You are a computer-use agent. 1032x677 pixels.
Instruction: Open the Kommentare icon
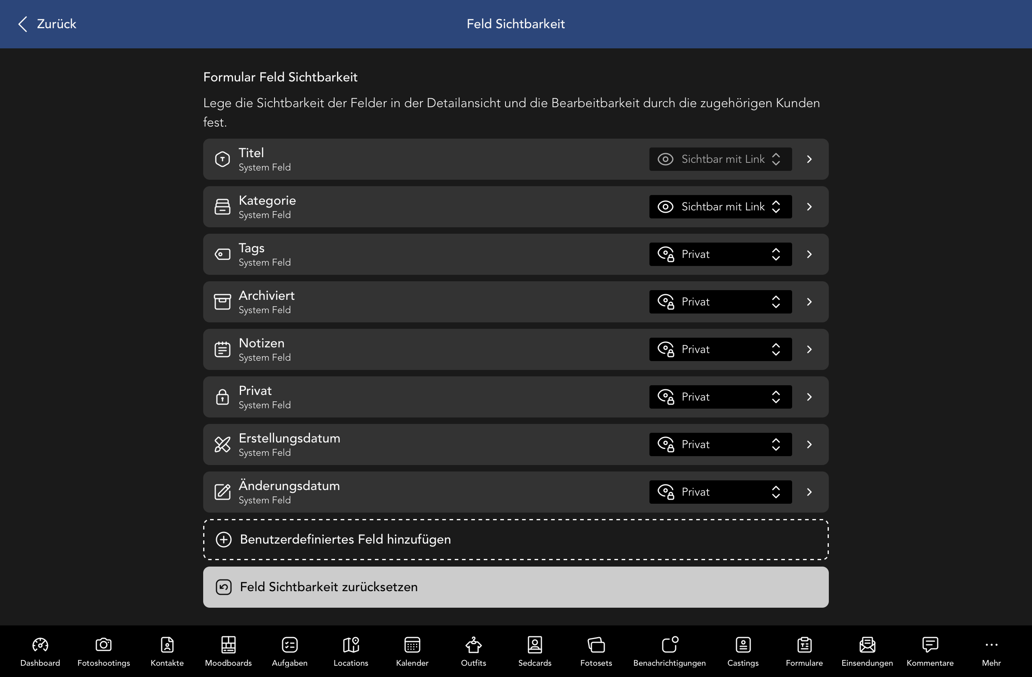coord(930,644)
